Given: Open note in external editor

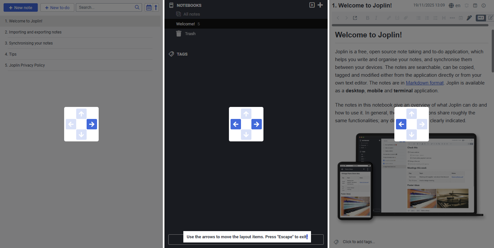Looking at the screenshot, I should (355, 18).
